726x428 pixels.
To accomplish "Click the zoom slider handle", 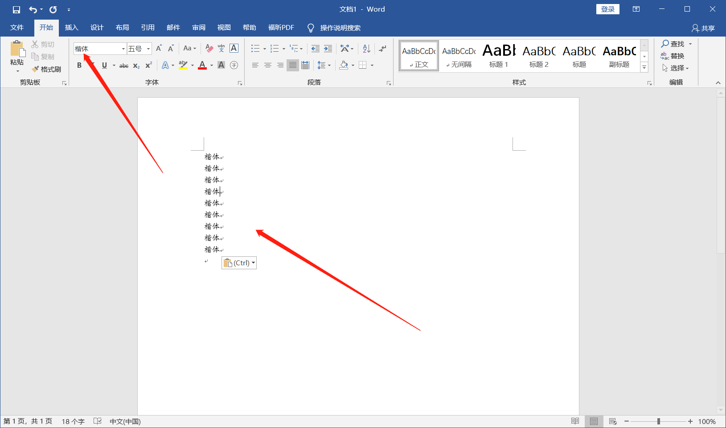I will click(658, 421).
